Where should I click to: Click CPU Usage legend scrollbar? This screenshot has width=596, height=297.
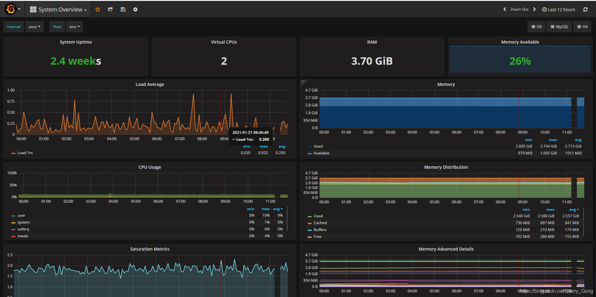tap(287, 219)
